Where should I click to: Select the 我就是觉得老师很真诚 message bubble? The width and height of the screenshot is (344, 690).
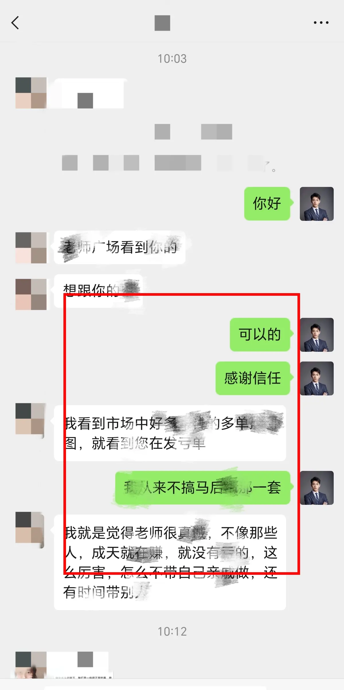tap(170, 562)
